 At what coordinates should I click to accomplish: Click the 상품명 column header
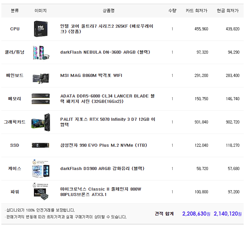109,10
